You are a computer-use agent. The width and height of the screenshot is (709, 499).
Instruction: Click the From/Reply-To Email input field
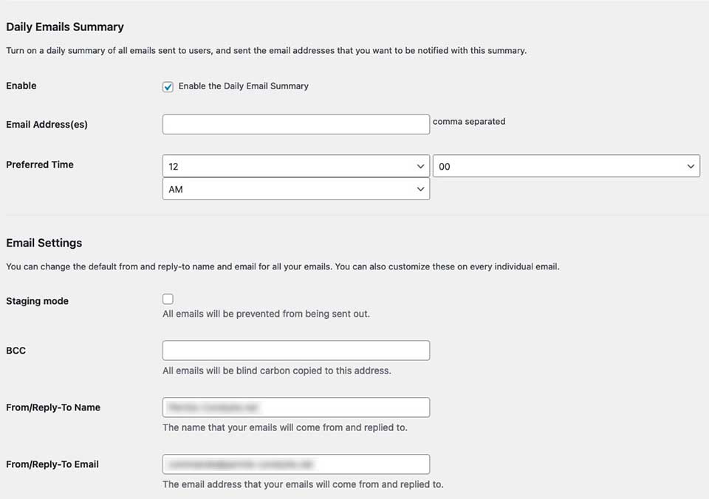coord(295,464)
